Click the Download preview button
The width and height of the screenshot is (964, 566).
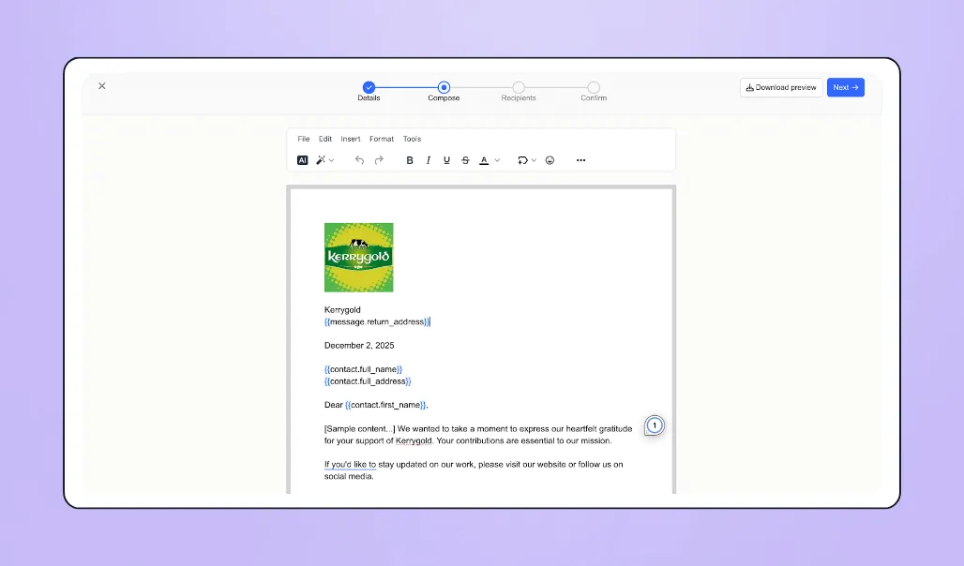pos(780,86)
